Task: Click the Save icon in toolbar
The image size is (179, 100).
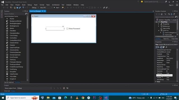Action: [x=17, y=7]
